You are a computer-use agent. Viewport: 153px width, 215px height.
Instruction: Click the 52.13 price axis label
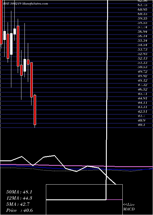coord(142,58)
